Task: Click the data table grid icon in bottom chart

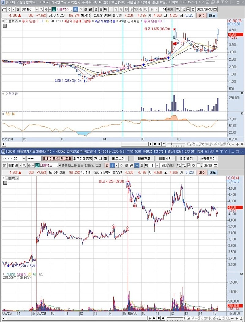Action: coord(5,183)
